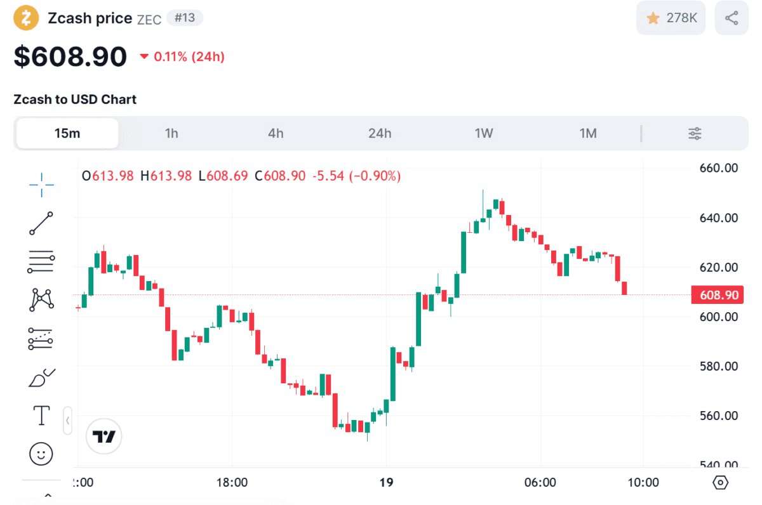This screenshot has width=762, height=505.
Task: Pick the brush drawing tool
Action: pyautogui.click(x=41, y=377)
